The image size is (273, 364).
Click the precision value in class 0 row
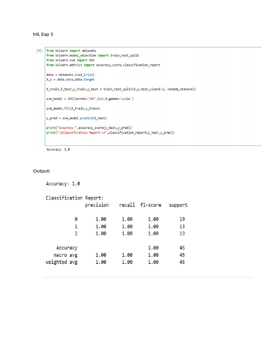(101, 219)
